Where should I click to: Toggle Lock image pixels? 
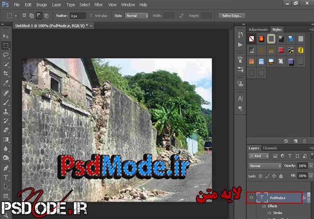click(267, 176)
